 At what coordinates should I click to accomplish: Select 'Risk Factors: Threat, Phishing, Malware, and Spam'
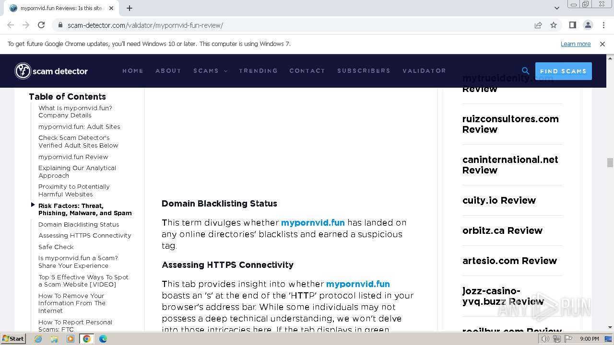[x=85, y=209]
